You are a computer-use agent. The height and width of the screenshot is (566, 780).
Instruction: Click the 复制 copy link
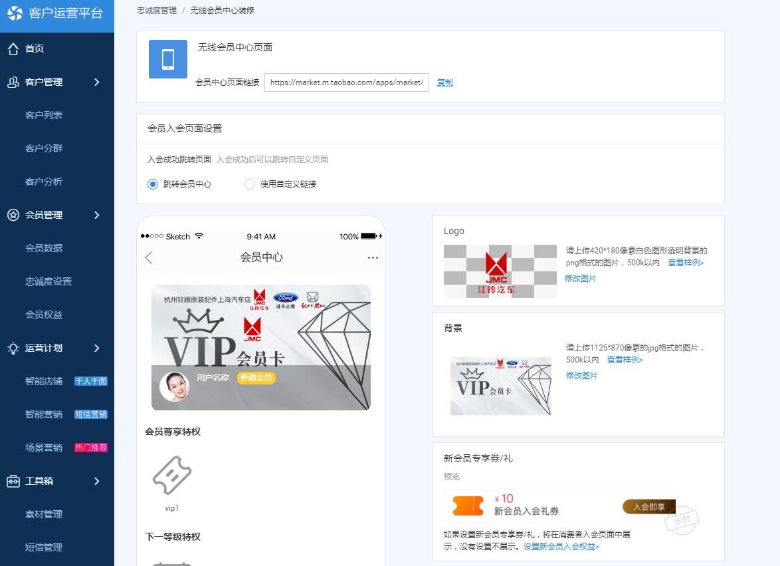click(x=444, y=82)
